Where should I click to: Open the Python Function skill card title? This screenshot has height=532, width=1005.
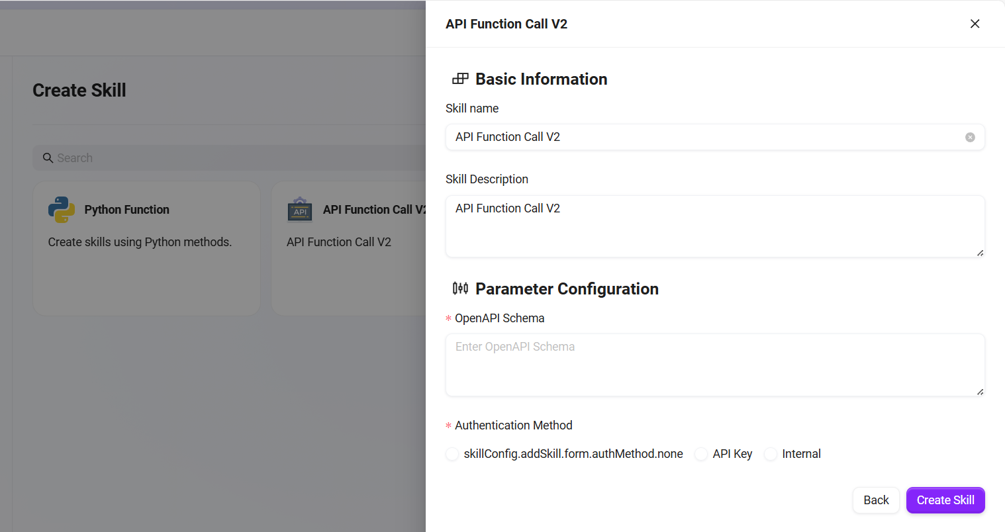pos(126,210)
